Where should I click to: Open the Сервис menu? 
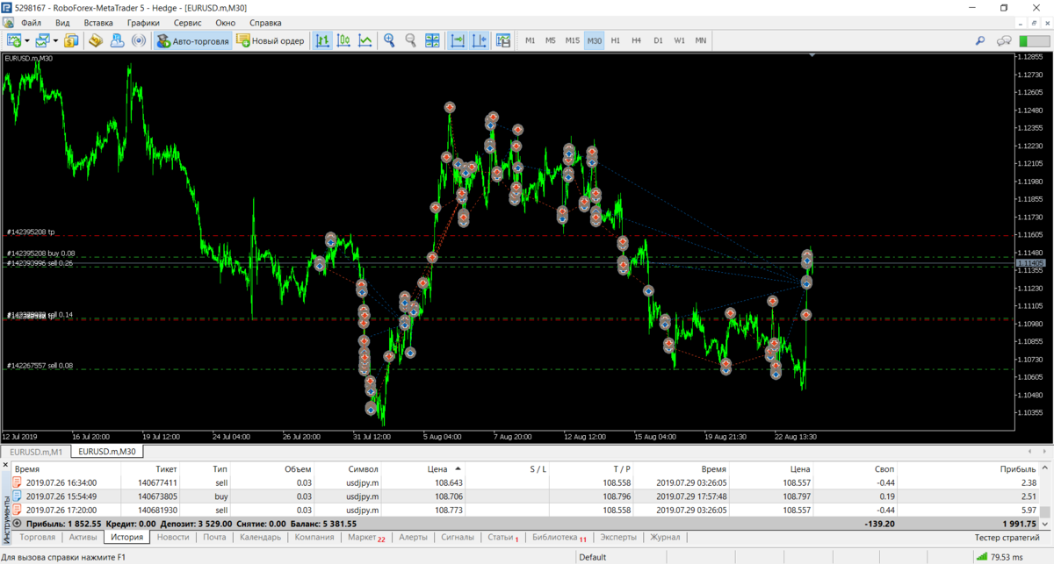coord(187,23)
